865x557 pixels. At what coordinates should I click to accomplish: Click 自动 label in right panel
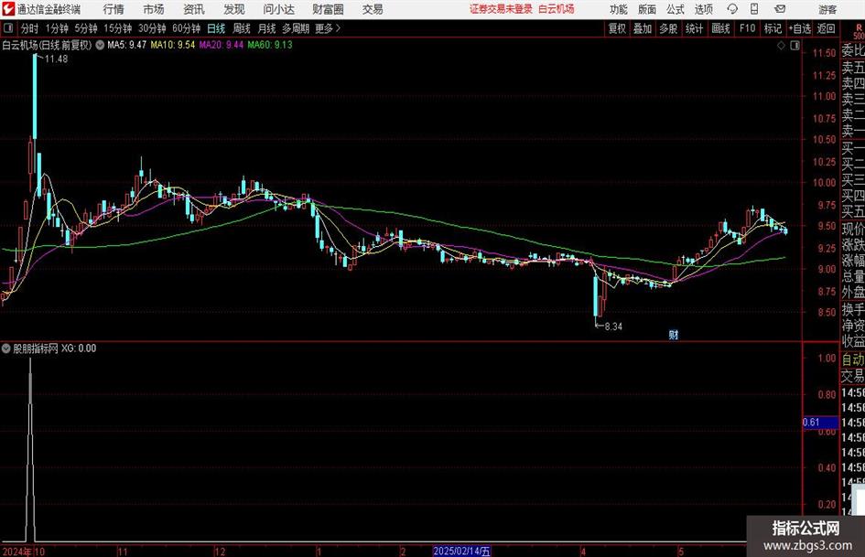click(x=853, y=359)
